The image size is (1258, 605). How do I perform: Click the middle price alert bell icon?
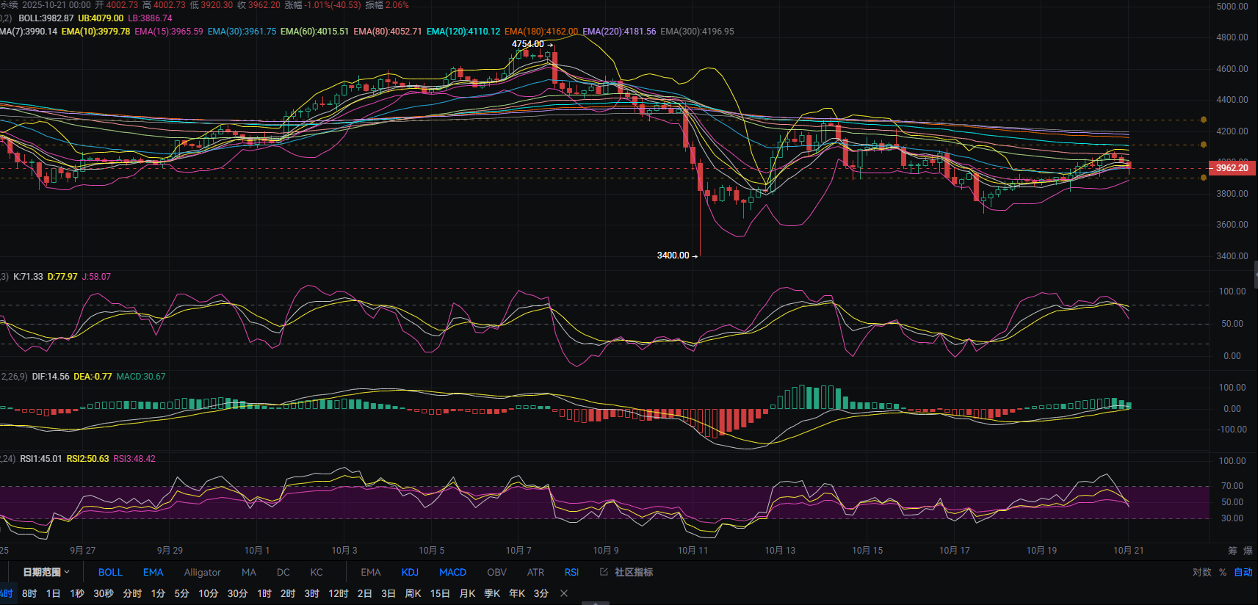click(1203, 145)
